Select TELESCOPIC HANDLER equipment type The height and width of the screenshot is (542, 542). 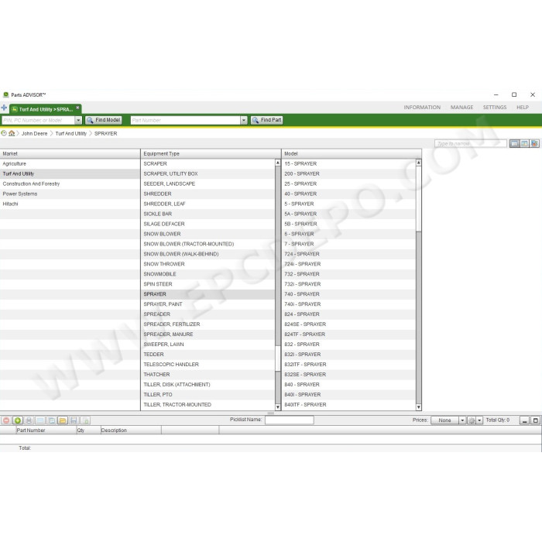coord(208,365)
